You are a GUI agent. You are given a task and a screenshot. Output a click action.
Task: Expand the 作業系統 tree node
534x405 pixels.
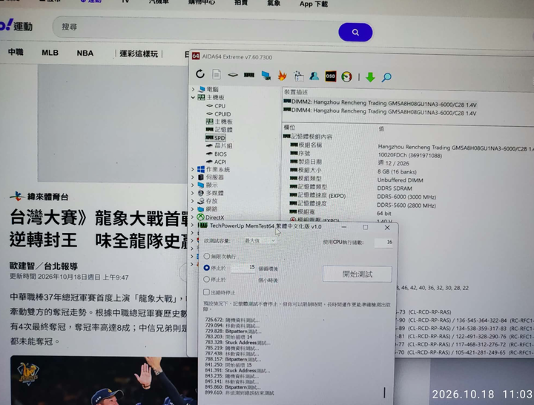coord(193,169)
